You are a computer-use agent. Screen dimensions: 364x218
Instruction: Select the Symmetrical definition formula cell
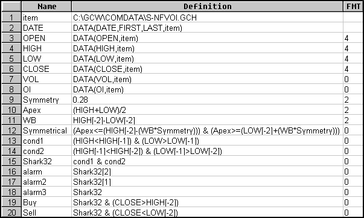click(207, 130)
